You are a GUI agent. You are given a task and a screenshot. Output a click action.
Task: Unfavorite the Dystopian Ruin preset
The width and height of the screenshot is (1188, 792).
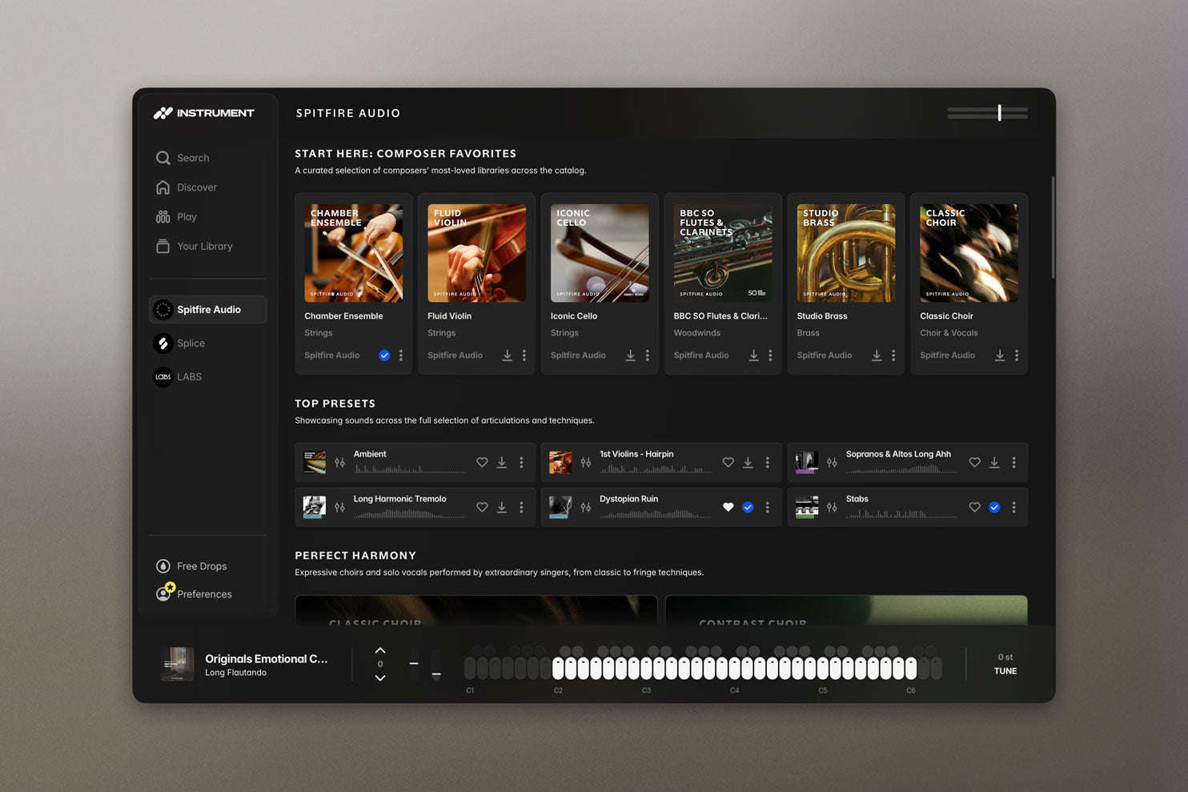tap(728, 507)
